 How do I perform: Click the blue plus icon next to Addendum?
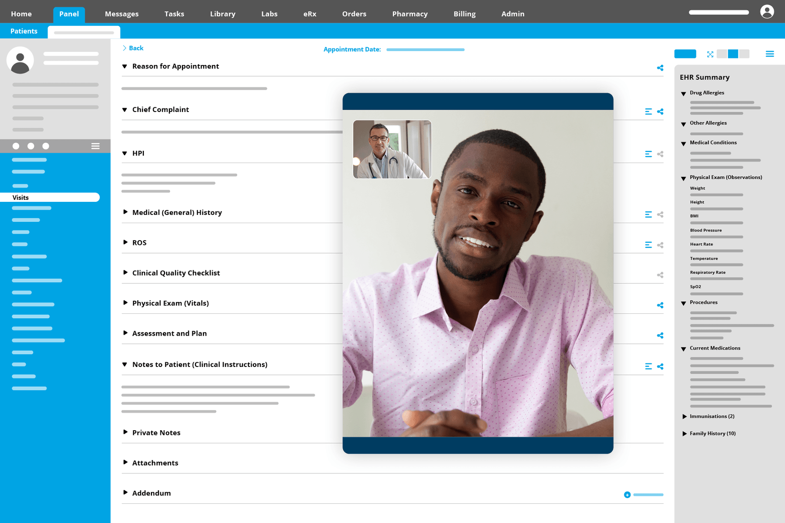click(x=627, y=494)
